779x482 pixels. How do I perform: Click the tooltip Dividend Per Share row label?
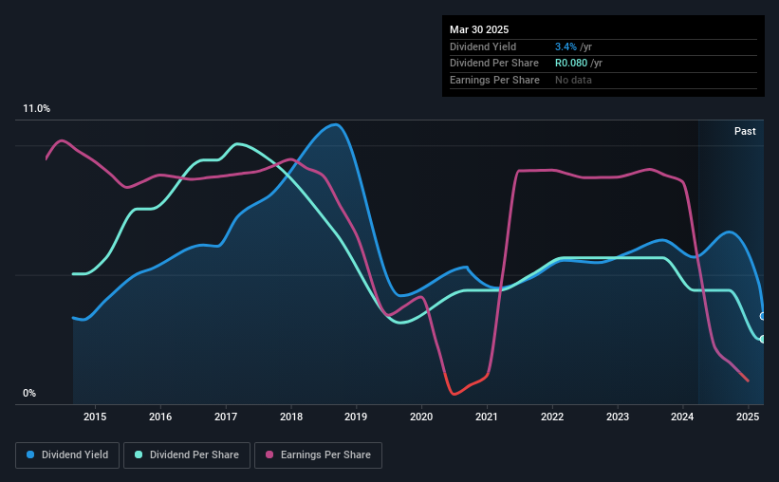coord(493,64)
